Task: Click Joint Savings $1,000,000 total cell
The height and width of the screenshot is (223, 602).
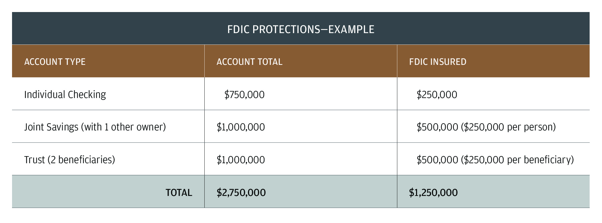Action: pos(240,127)
